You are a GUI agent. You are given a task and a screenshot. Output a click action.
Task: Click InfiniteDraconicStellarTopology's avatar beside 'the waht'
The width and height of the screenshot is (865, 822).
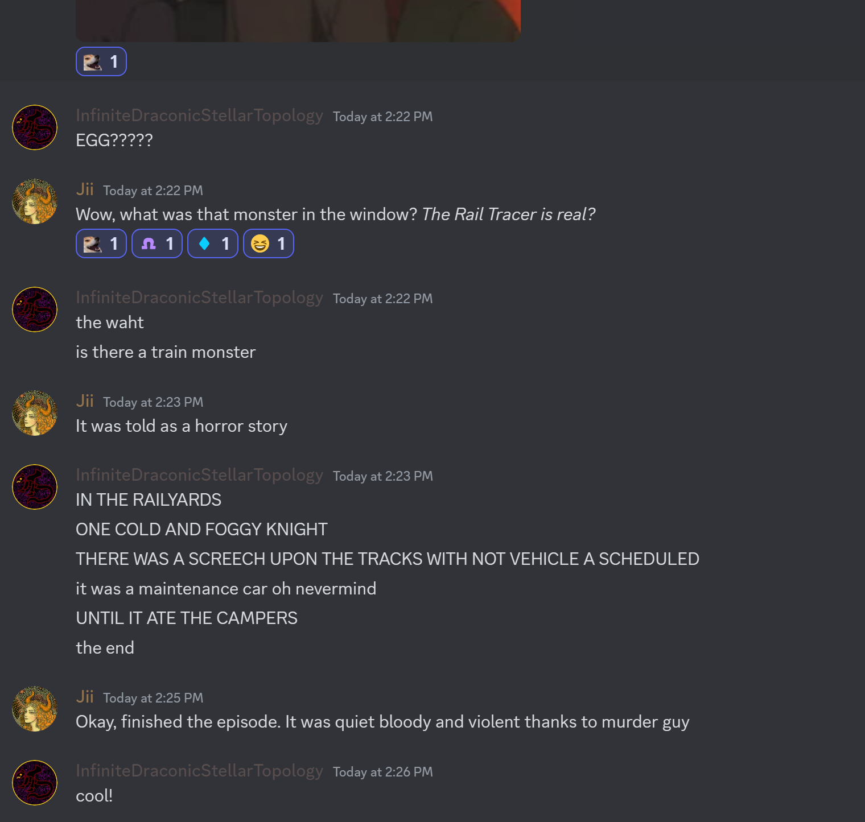pyautogui.click(x=35, y=309)
